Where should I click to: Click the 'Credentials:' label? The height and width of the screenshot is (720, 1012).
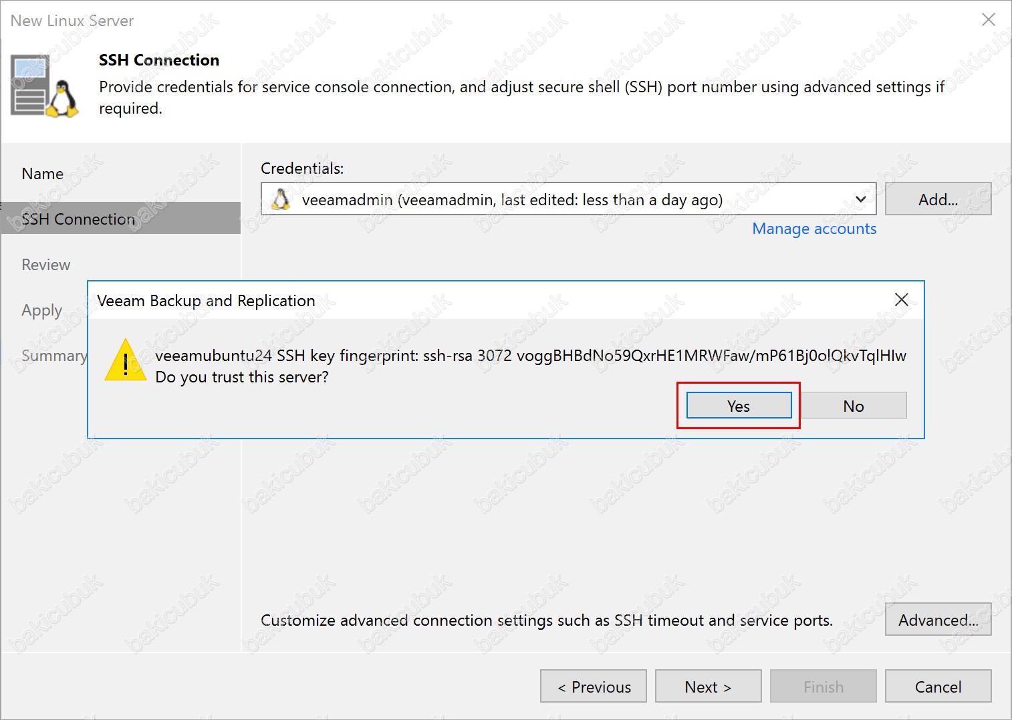302,168
